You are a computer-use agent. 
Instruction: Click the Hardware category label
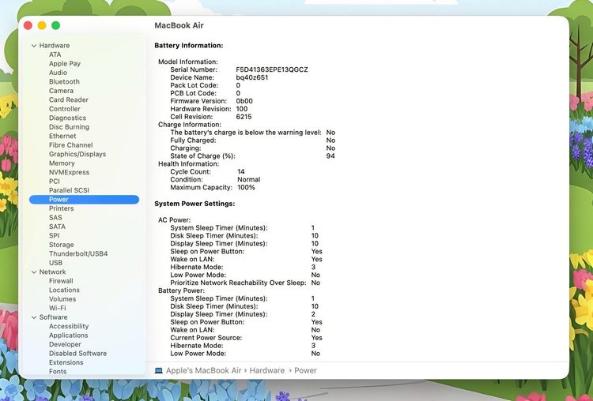(x=55, y=45)
